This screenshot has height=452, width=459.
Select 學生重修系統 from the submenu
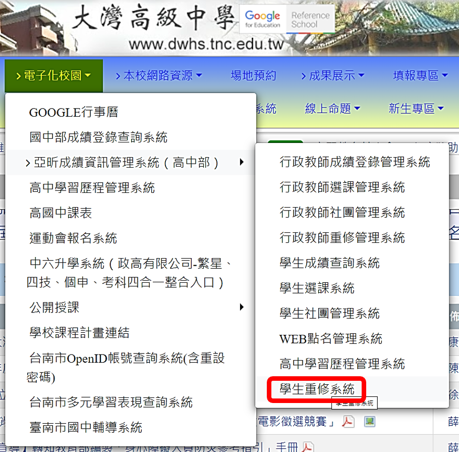point(317,389)
